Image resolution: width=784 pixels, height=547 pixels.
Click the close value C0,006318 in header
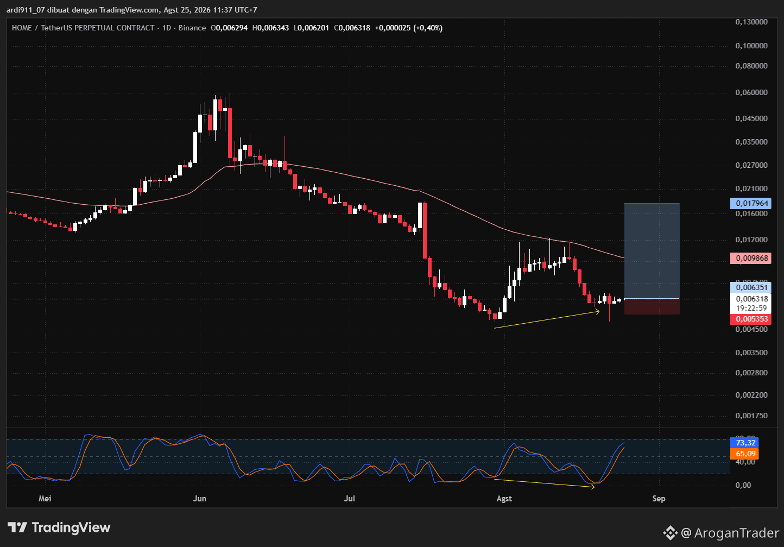352,28
